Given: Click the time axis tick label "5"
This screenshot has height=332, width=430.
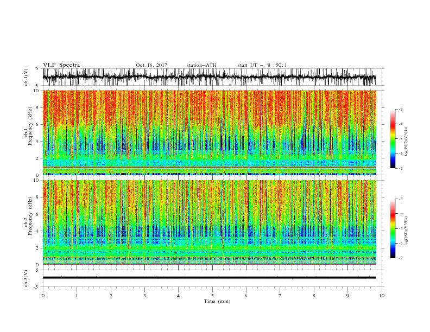Looking at the screenshot, I should [x=212, y=296].
